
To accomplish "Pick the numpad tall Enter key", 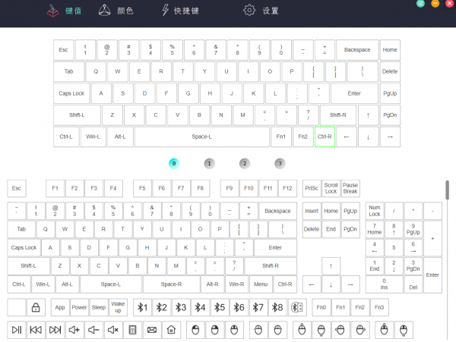I will [432, 275].
